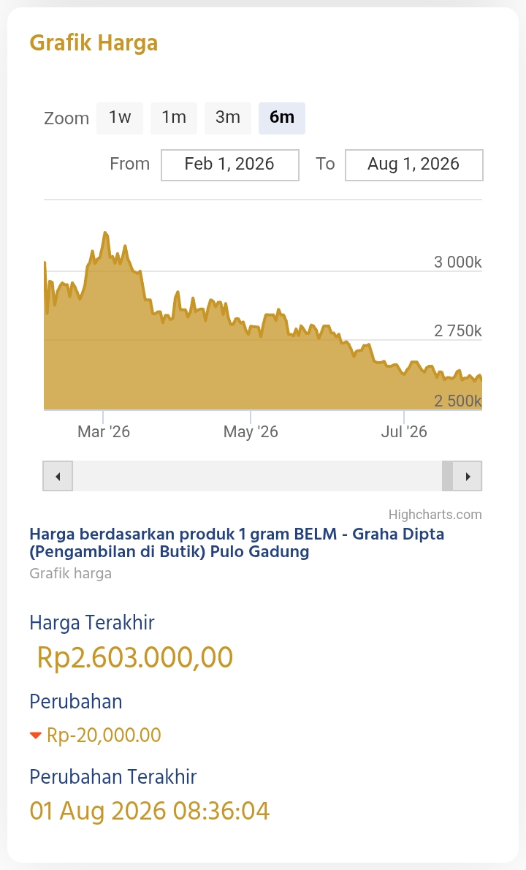This screenshot has height=870, width=526.
Task: Click the Jul '26 axis tick label
Action: (404, 431)
